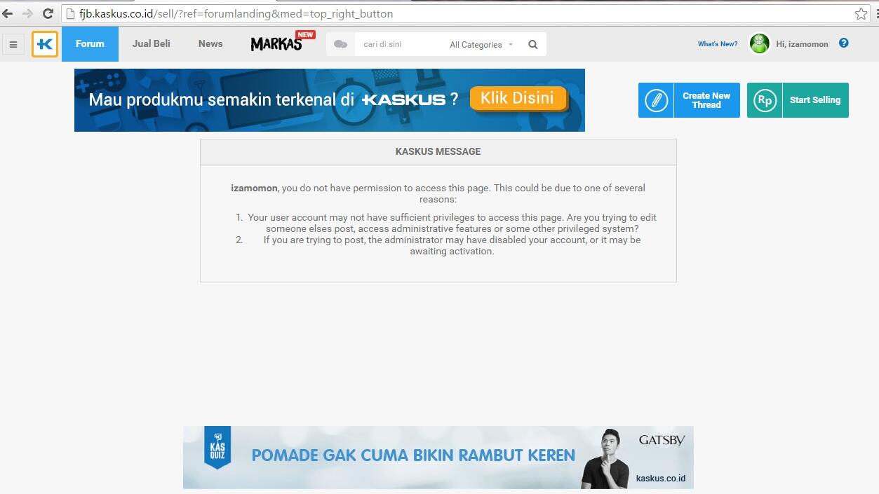This screenshot has width=879, height=494.
Task: Click the bold 'izamomon' username in message
Action: (254, 188)
